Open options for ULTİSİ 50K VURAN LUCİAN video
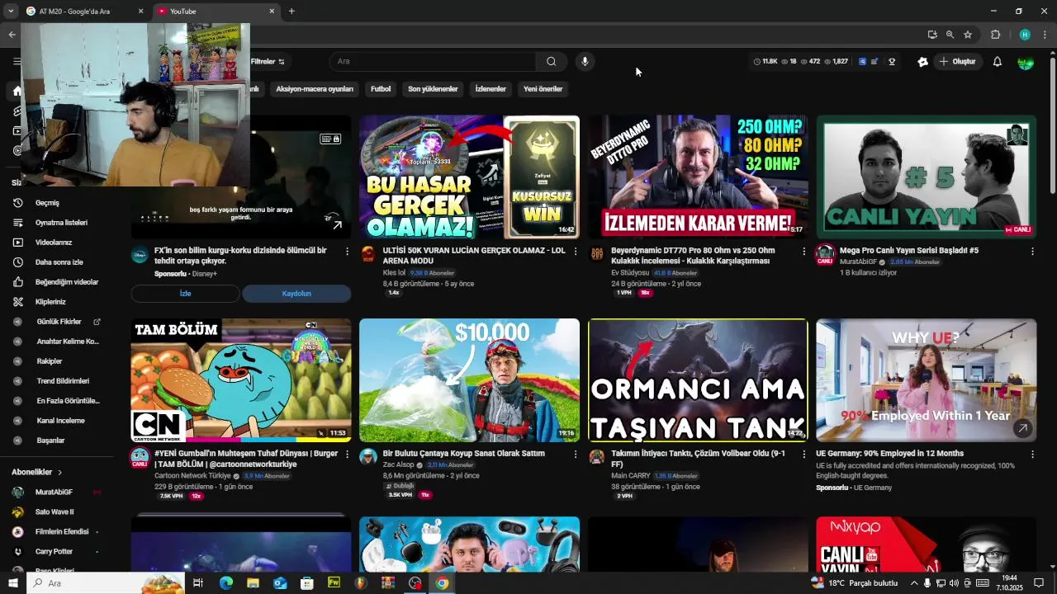This screenshot has width=1057, height=594. [576, 251]
